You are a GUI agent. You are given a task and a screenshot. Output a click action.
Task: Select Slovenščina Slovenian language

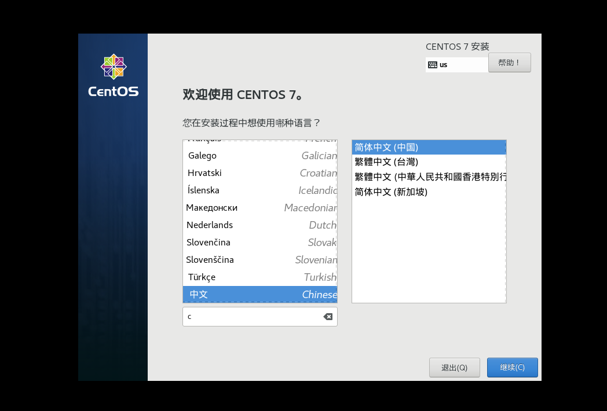259,260
